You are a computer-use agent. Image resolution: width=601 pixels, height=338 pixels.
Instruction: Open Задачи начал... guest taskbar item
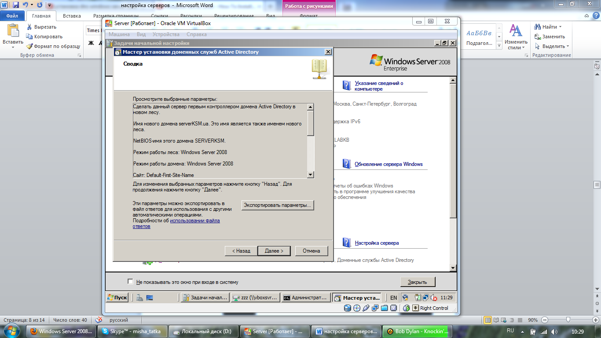pyautogui.click(x=205, y=298)
